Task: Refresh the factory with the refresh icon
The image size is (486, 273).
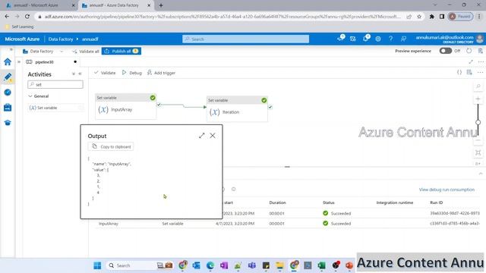Action: pos(469,51)
